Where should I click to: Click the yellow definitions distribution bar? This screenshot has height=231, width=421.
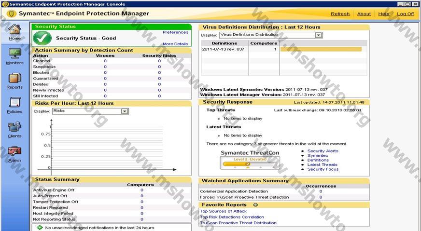coord(321,49)
